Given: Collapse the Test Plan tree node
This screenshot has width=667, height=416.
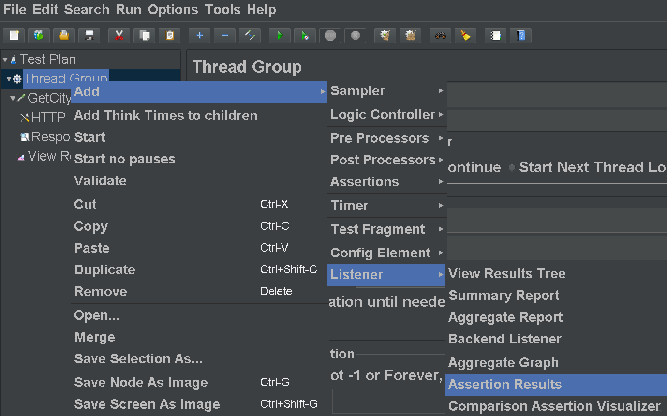Looking at the screenshot, I should click(5, 60).
